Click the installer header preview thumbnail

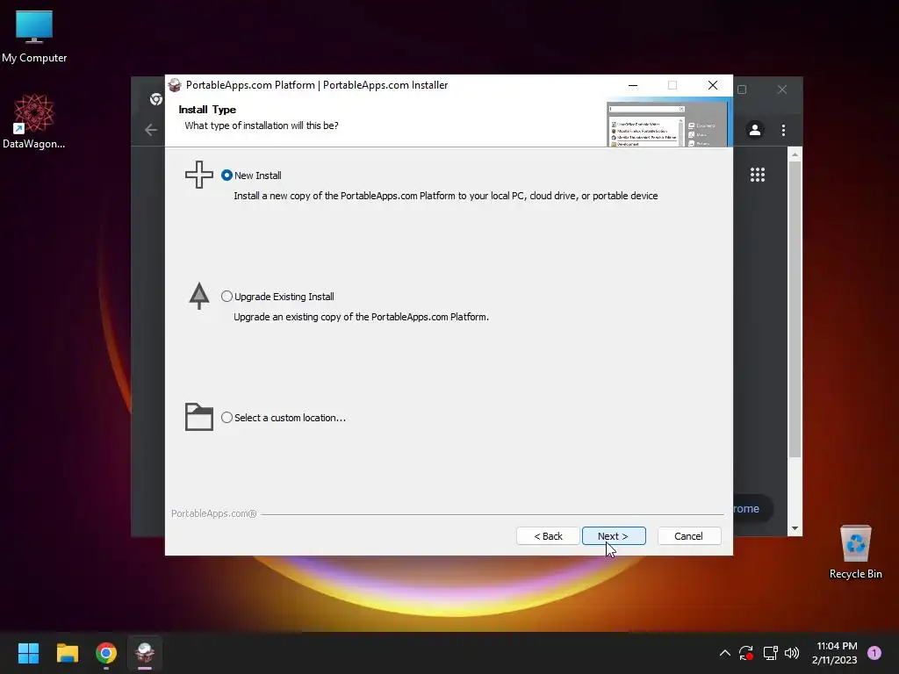(669, 122)
